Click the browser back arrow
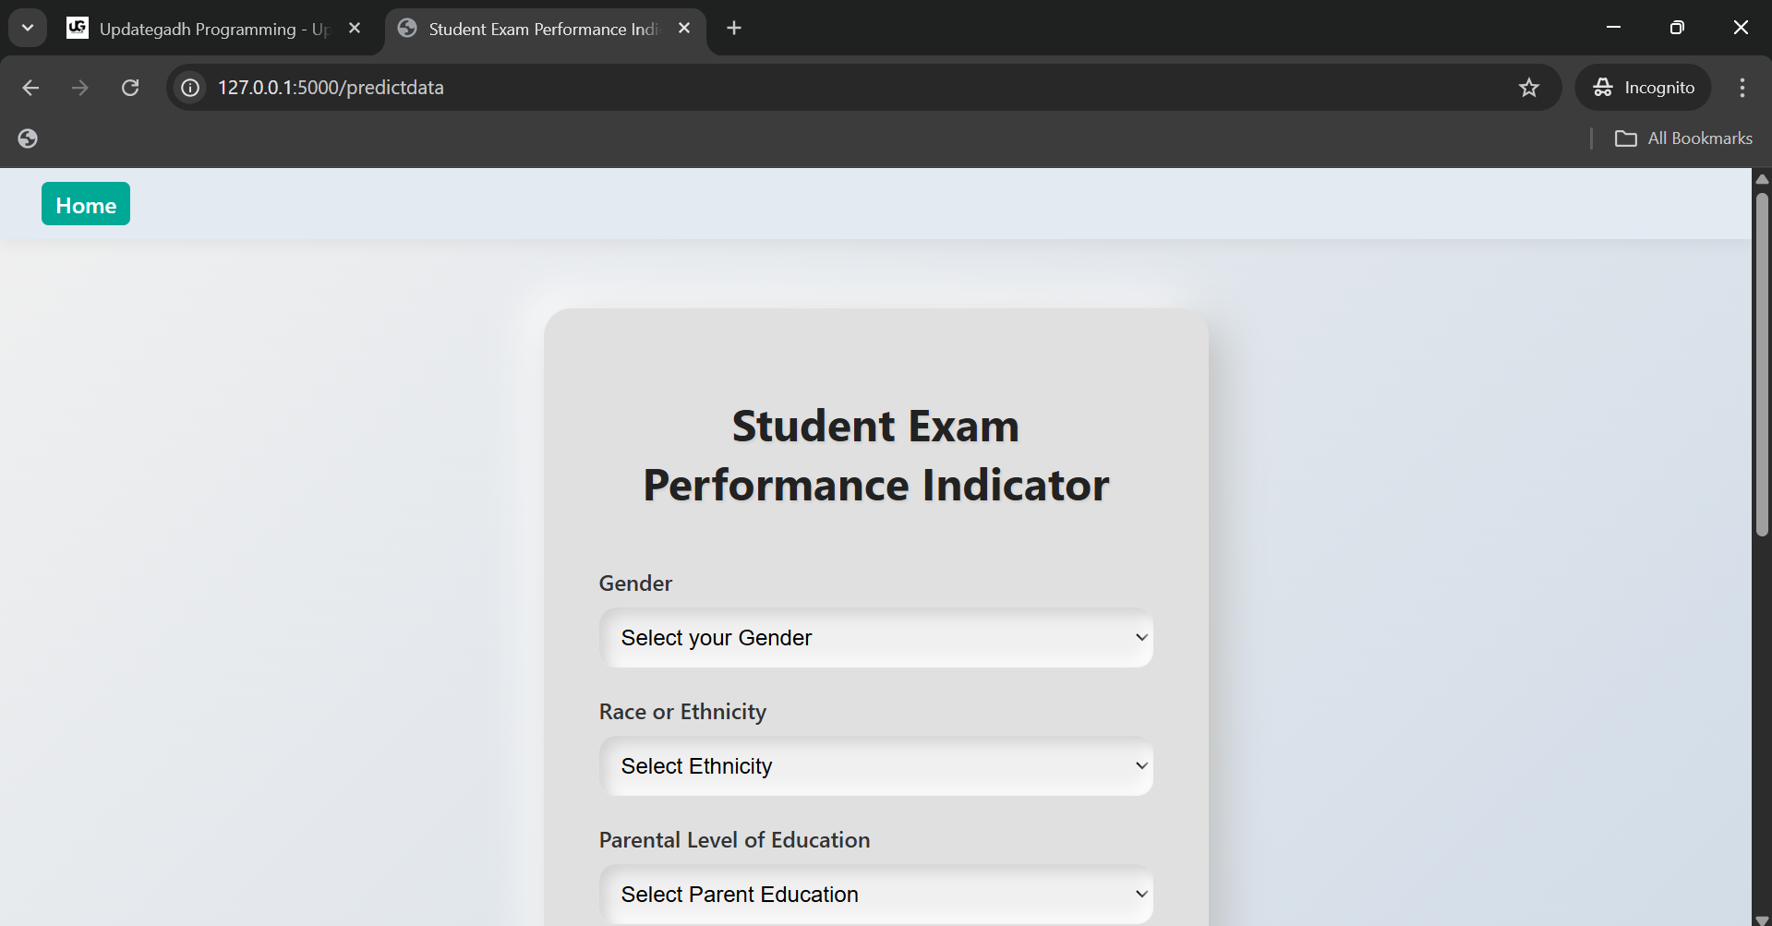 point(30,88)
